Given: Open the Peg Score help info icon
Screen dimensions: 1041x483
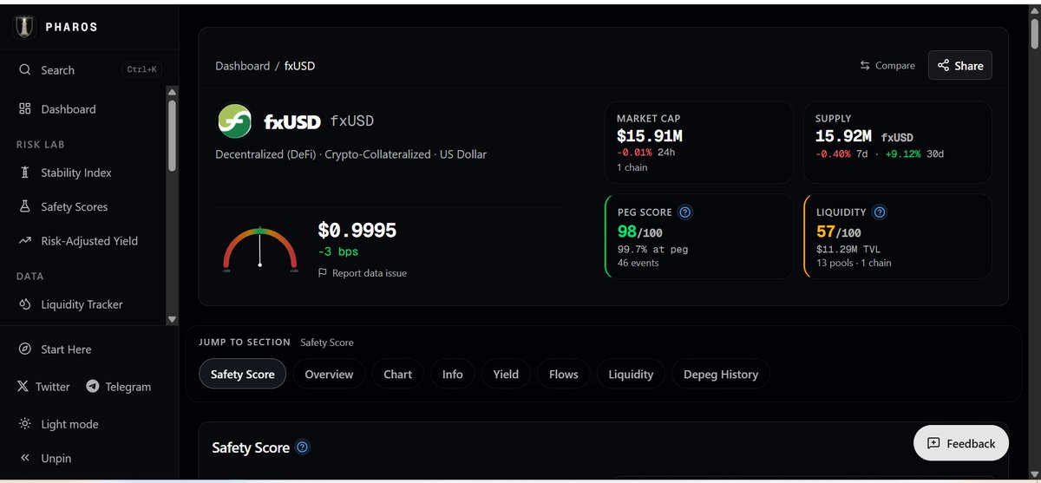Looking at the screenshot, I should (x=685, y=212).
